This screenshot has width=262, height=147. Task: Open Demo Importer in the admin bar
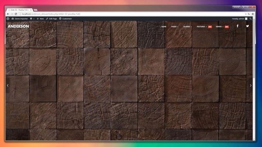point(20,19)
